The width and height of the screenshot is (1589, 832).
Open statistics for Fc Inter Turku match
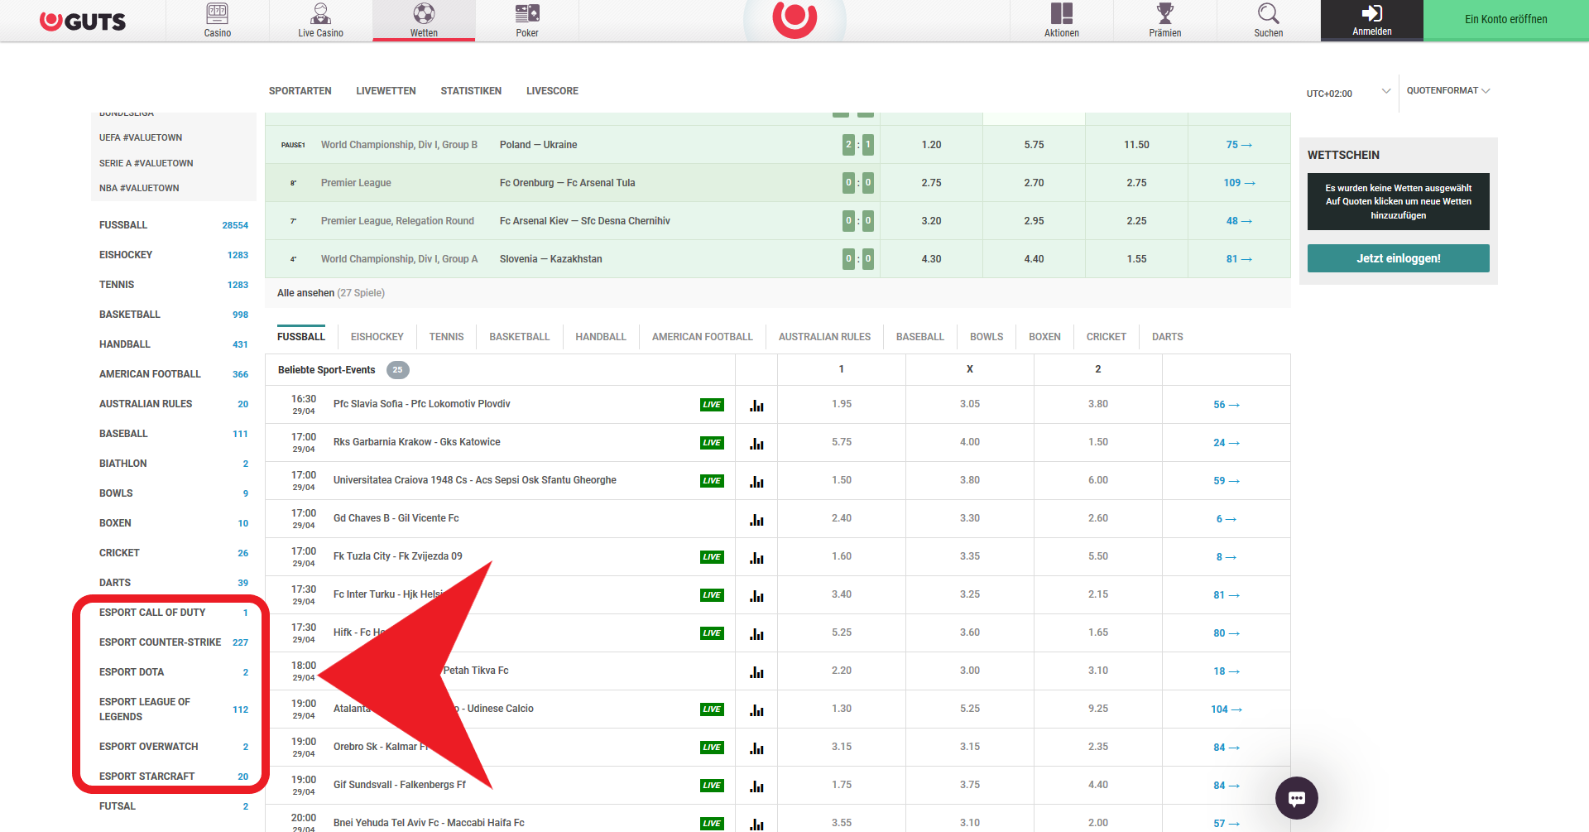(x=756, y=595)
